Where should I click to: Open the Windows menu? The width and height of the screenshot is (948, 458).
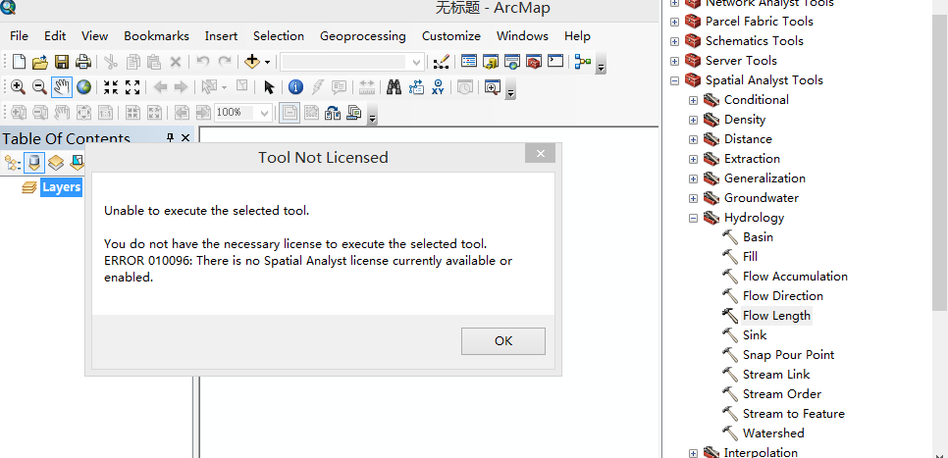tap(522, 36)
